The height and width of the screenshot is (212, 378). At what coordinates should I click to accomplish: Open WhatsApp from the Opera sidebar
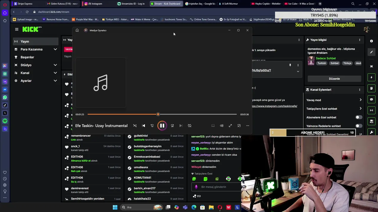(x=5, y=97)
